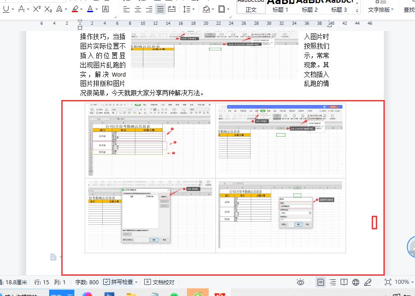Apply the 标题 1 style
The width and height of the screenshot is (415, 296).
(280, 7)
